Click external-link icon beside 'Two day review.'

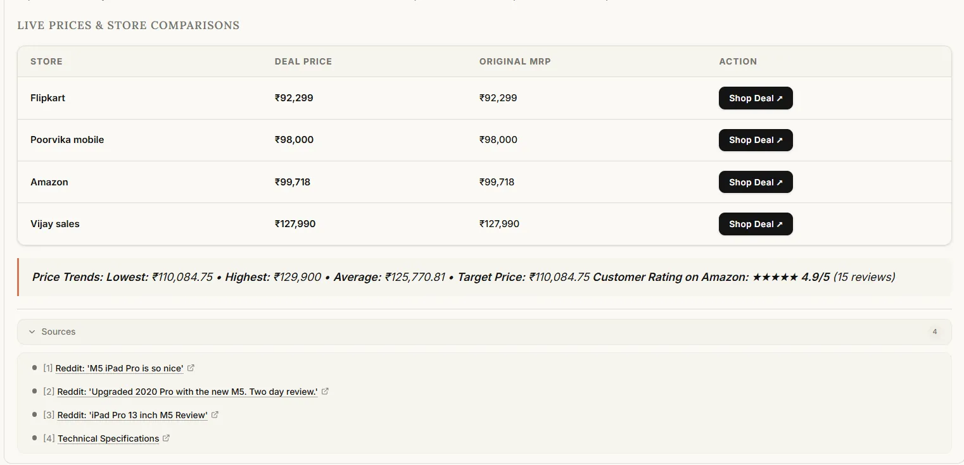pyautogui.click(x=325, y=391)
